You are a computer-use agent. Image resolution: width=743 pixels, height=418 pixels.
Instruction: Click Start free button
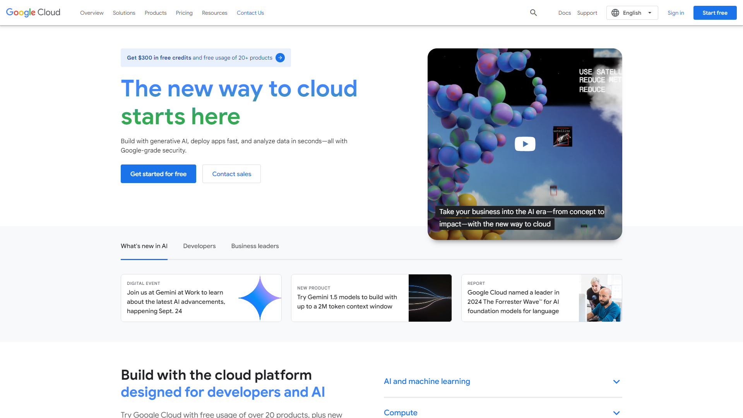click(714, 12)
